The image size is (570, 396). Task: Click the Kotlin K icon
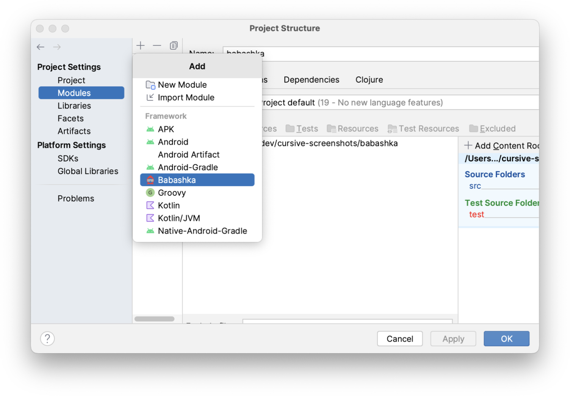150,205
